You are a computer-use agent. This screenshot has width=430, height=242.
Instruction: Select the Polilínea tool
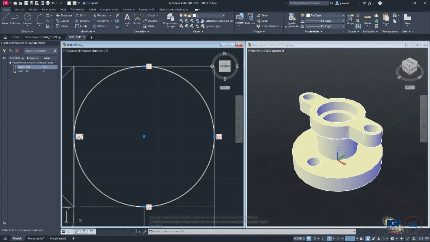click(x=15, y=19)
